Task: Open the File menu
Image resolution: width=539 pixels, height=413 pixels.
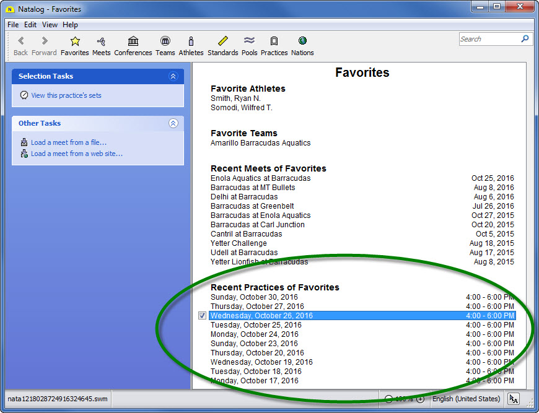Action: [x=12, y=25]
